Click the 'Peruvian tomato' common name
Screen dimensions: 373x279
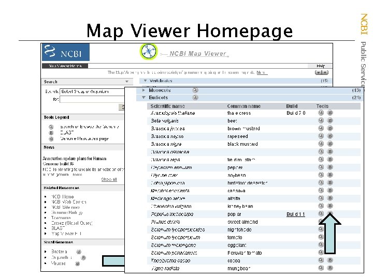pyautogui.click(x=245, y=253)
